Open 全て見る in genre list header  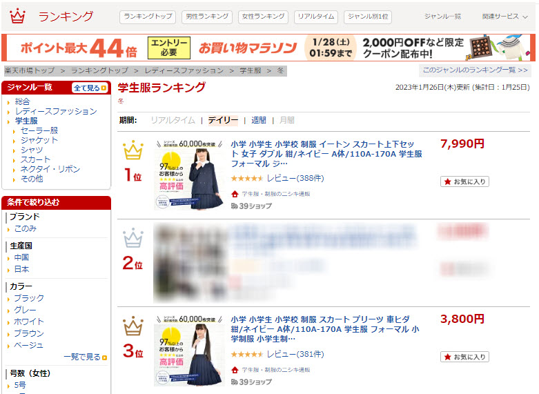(x=90, y=88)
